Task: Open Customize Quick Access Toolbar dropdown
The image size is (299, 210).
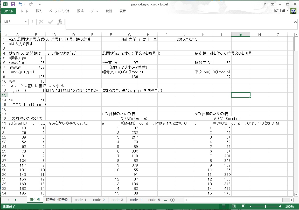Action: coord(40,4)
